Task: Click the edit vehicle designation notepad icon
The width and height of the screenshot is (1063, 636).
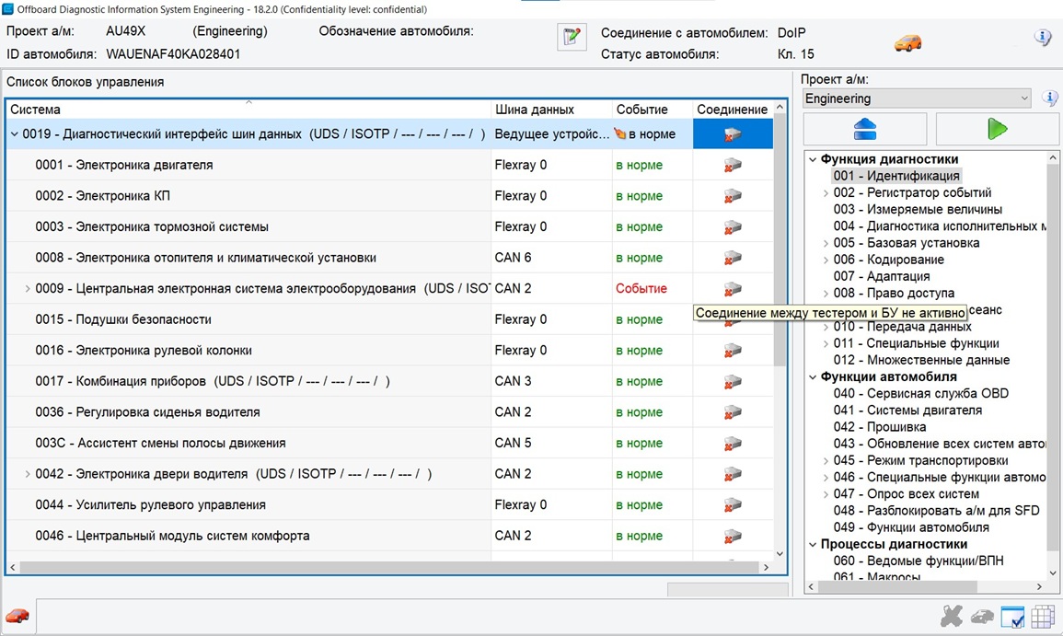Action: pyautogui.click(x=572, y=38)
